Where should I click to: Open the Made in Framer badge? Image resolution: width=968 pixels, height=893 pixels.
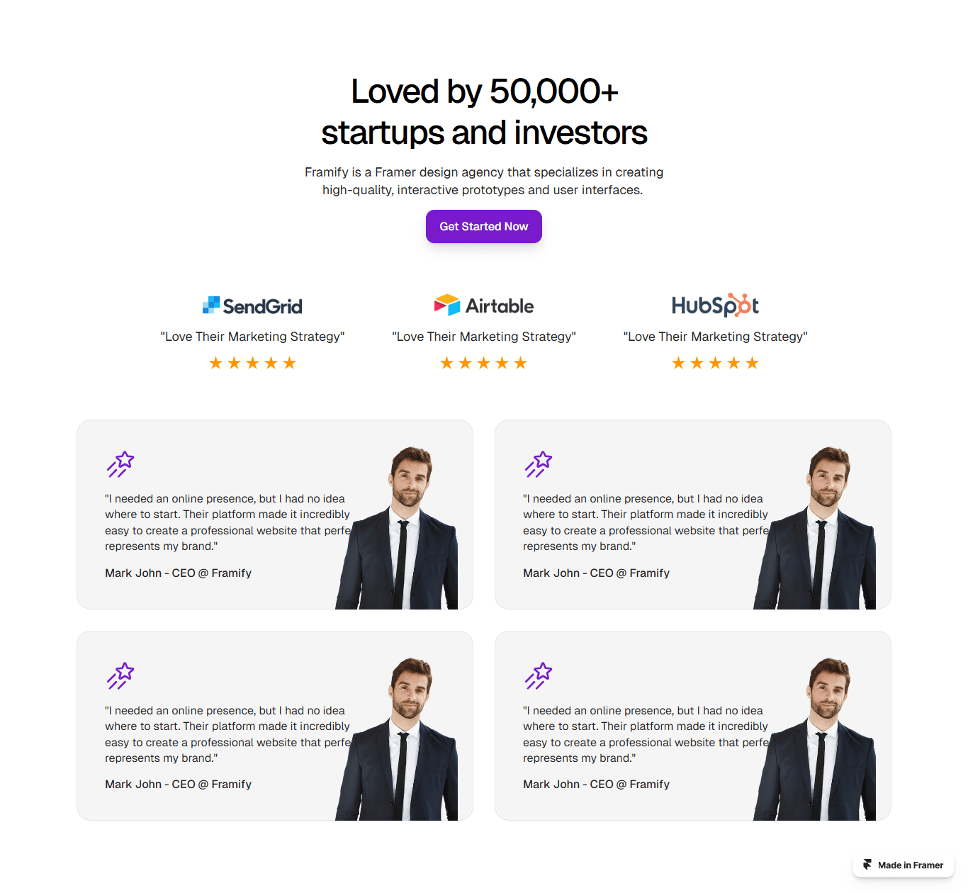[904, 865]
